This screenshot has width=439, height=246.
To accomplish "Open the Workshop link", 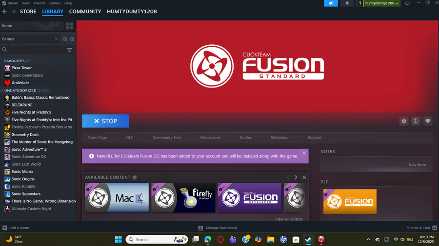I will [x=279, y=138].
